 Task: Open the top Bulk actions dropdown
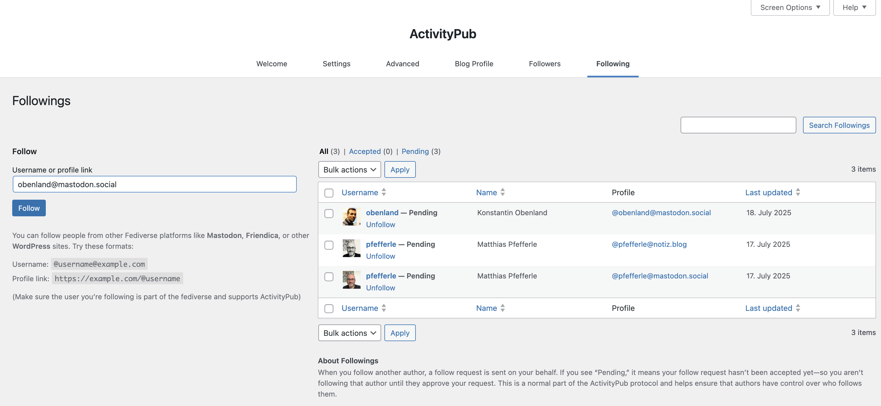click(349, 169)
